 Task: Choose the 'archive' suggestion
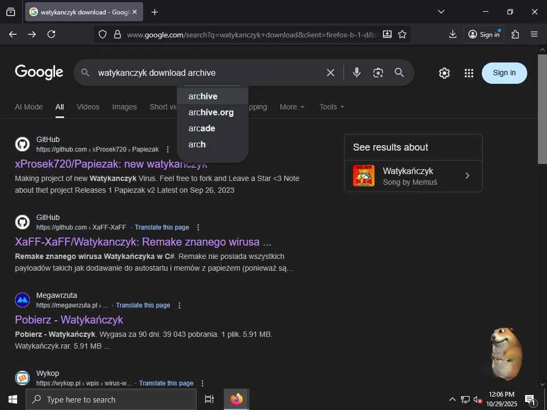click(213, 96)
